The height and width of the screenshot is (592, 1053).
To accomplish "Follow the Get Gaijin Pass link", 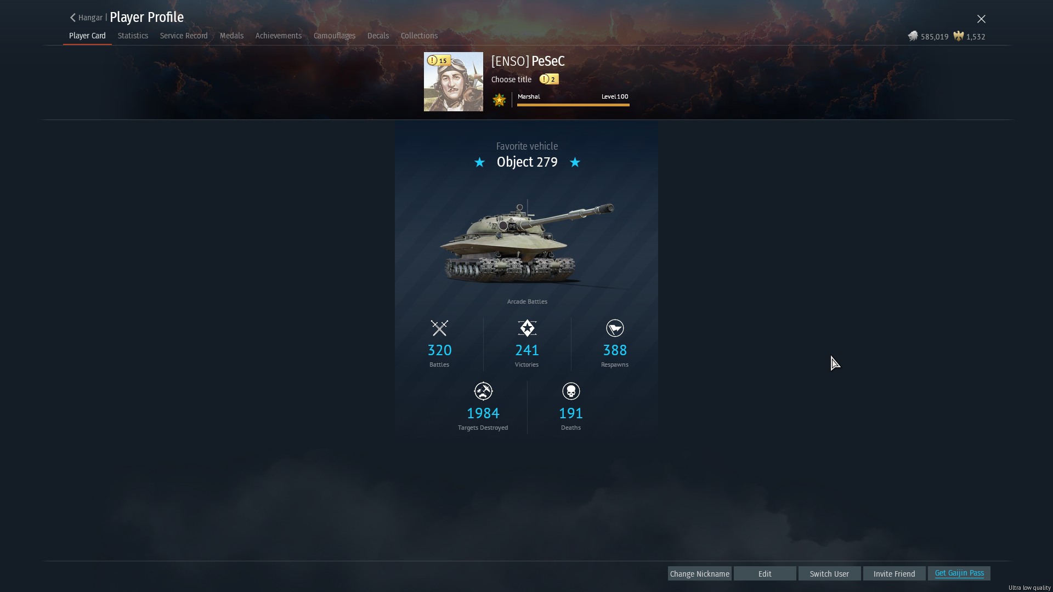I will pyautogui.click(x=959, y=573).
